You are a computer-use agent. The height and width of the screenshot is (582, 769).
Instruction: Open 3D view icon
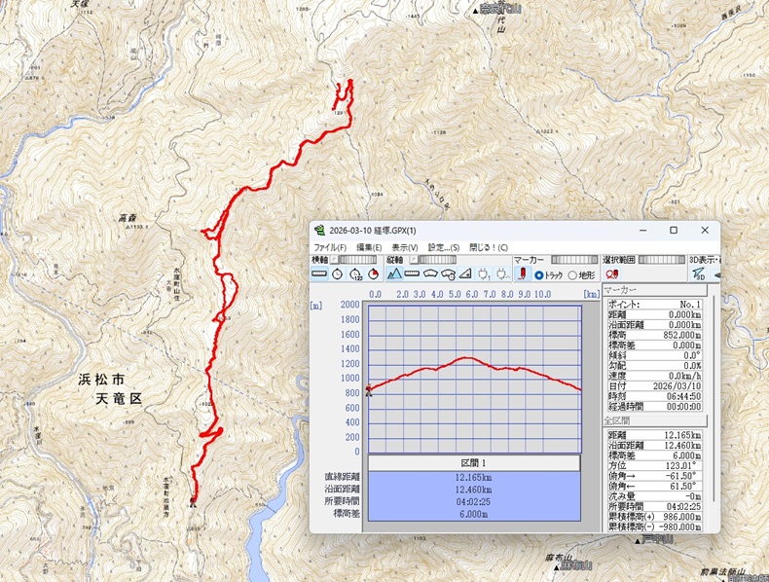698,274
